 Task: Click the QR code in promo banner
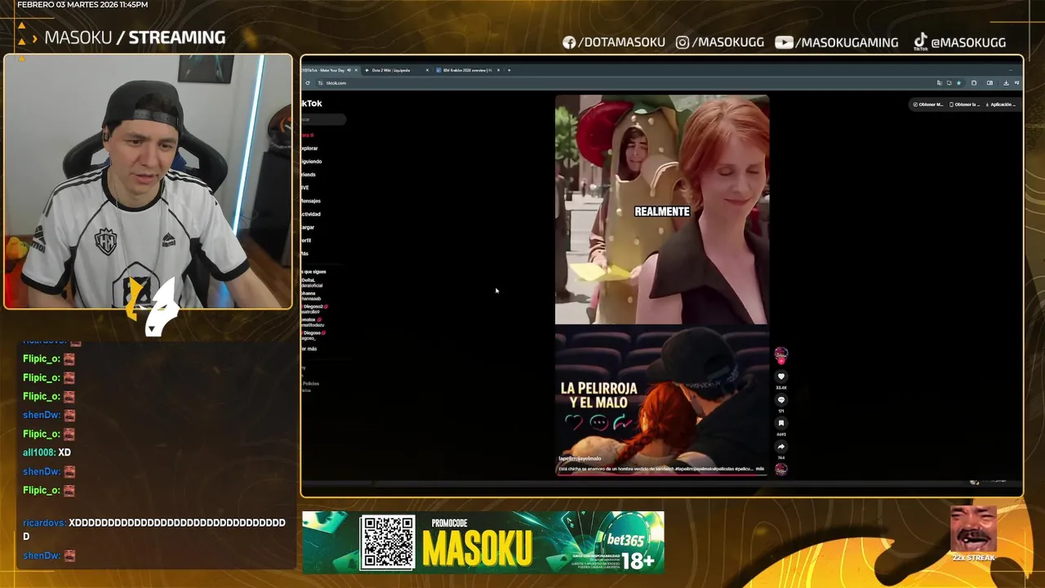tap(388, 542)
